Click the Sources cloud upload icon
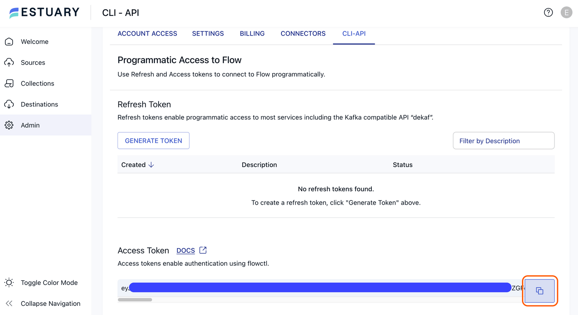 click(9, 63)
